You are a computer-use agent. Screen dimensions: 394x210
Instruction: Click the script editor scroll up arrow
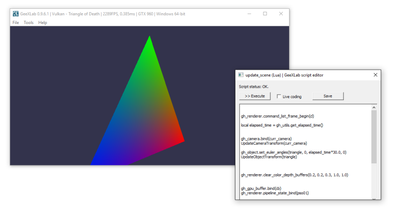(374, 107)
